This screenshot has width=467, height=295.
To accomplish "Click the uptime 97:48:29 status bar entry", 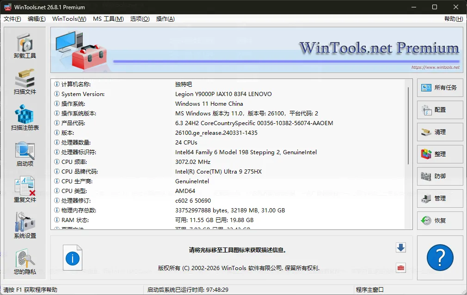I will coord(188,289).
